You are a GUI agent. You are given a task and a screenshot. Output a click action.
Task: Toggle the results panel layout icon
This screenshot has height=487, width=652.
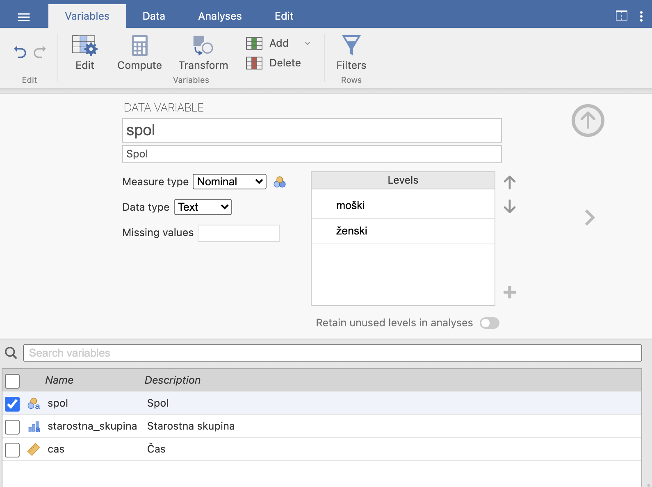tap(622, 16)
